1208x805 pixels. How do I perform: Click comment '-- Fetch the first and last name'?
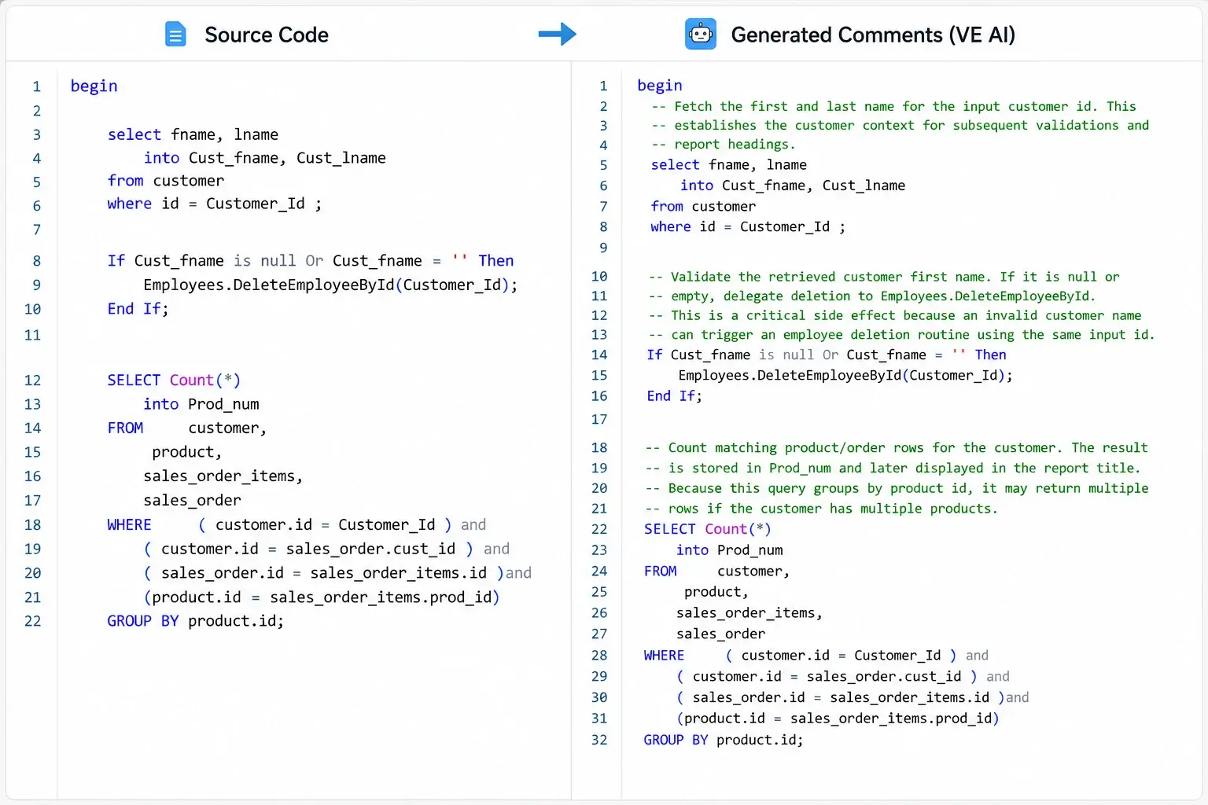[x=893, y=107]
